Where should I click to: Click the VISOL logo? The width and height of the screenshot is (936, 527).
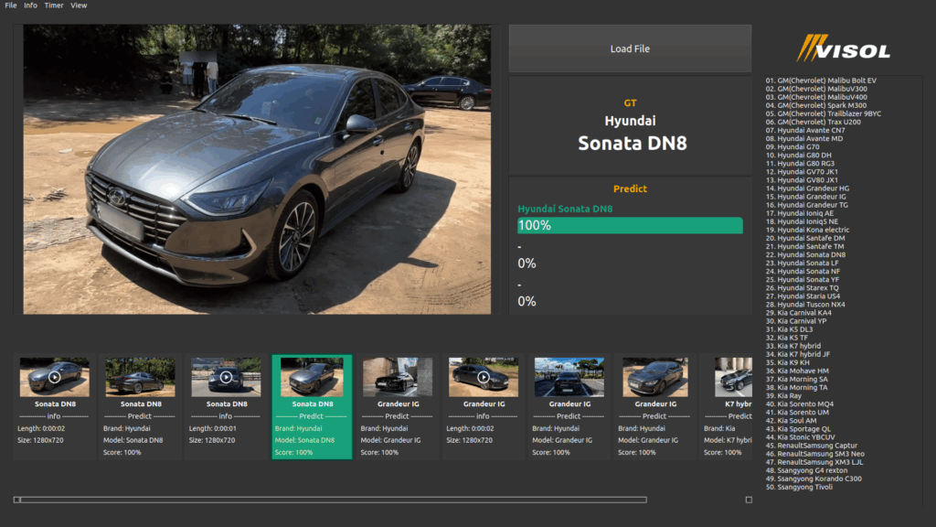click(843, 48)
